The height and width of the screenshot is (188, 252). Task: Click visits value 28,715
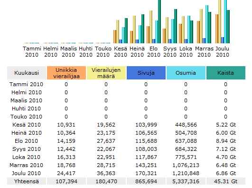point(106,165)
